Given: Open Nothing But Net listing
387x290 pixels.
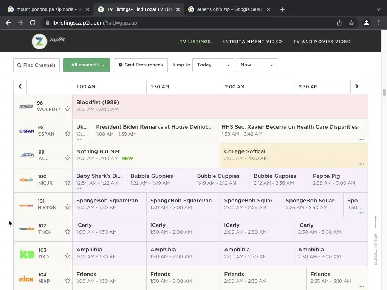Looking at the screenshot, I should (146, 155).
